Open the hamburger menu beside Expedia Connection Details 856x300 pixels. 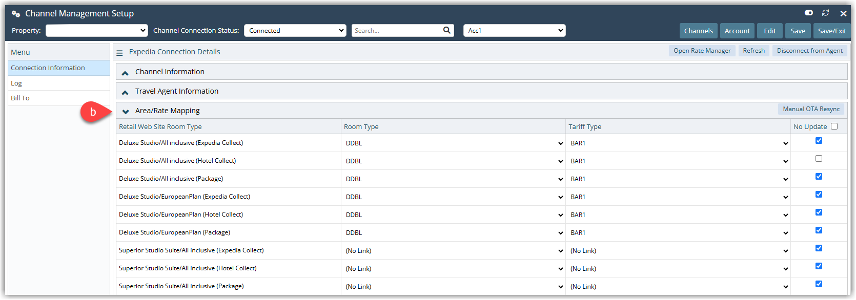(x=119, y=52)
